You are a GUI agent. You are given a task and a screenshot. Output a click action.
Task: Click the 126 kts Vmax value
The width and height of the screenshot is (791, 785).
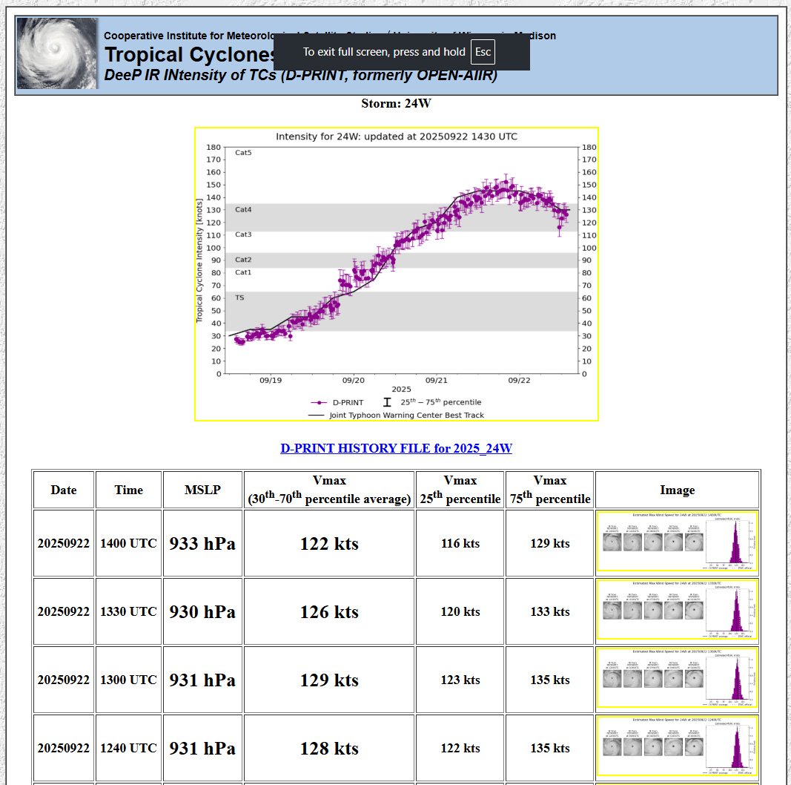[x=329, y=612]
